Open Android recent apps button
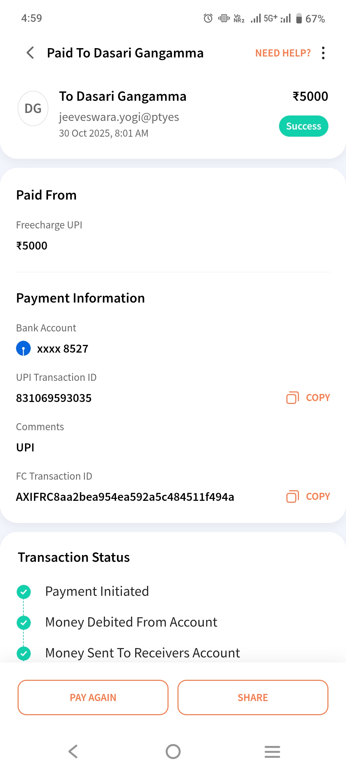This screenshot has width=346, height=770. (x=272, y=751)
